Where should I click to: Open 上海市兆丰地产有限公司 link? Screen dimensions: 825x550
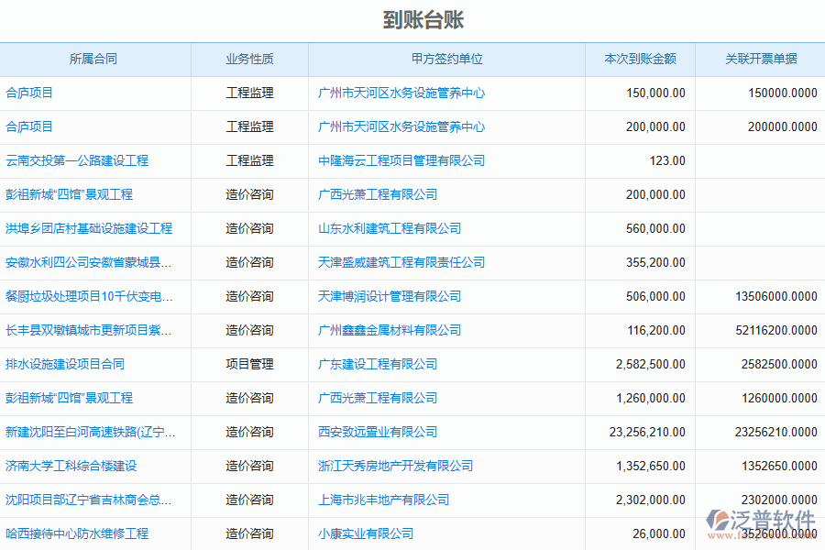tap(383, 500)
